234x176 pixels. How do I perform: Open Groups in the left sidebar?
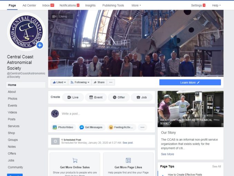(x=13, y=140)
